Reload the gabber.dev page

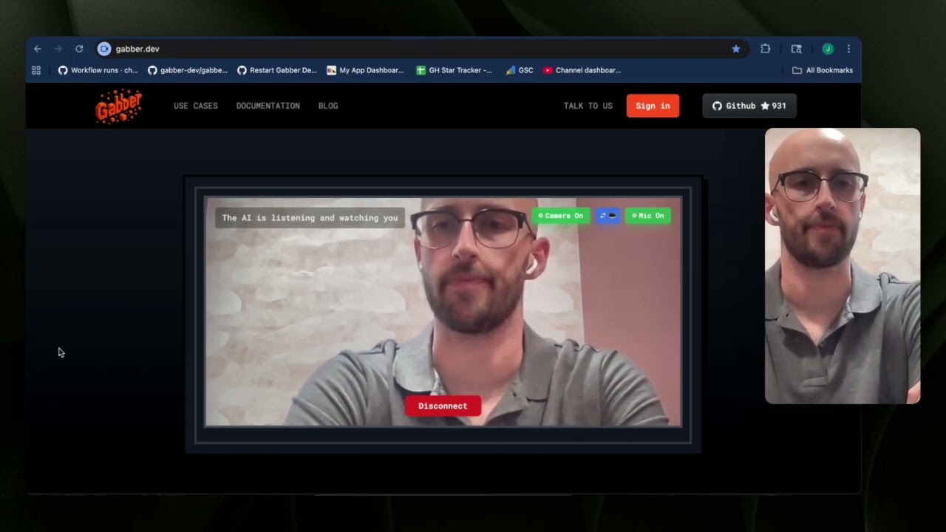[79, 49]
